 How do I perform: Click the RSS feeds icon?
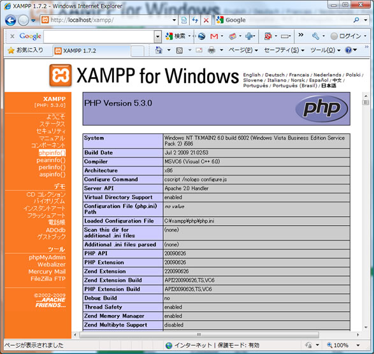pyautogui.click(x=180, y=50)
